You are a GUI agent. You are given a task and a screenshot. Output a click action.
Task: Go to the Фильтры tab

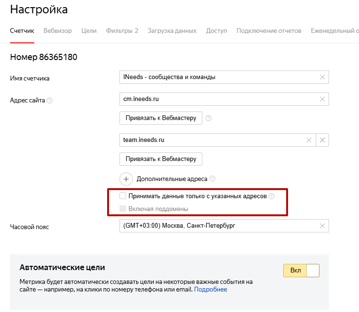pos(122,30)
